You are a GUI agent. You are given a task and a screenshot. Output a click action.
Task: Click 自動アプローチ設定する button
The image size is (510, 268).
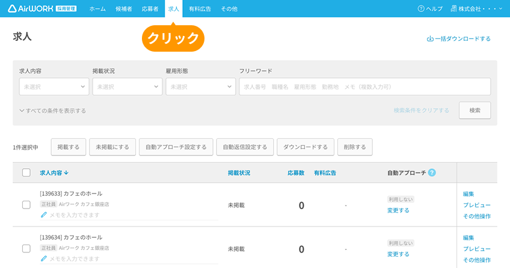pos(176,147)
